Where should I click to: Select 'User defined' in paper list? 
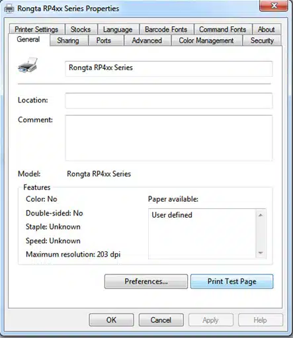[172, 215]
